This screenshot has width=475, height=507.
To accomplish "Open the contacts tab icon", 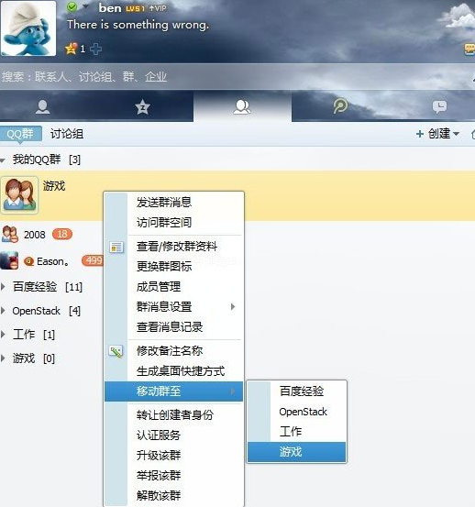I will [x=42, y=106].
